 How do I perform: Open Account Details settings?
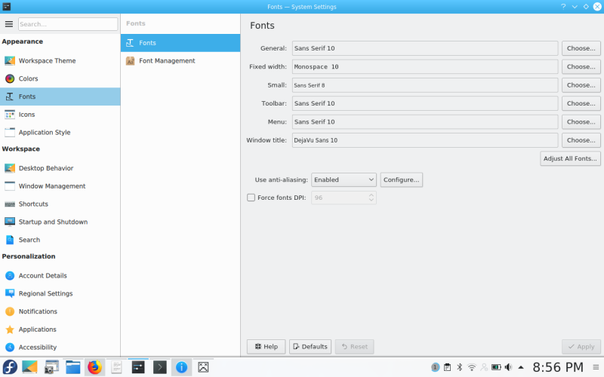[60, 275]
